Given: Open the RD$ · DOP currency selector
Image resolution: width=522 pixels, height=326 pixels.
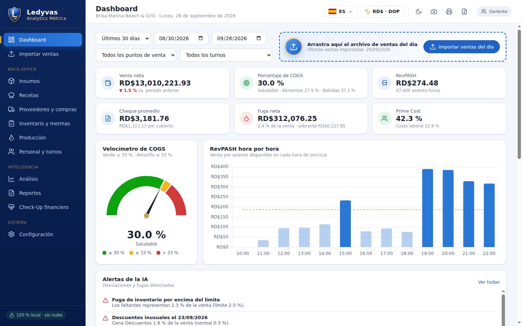Looking at the screenshot, I should (x=382, y=12).
